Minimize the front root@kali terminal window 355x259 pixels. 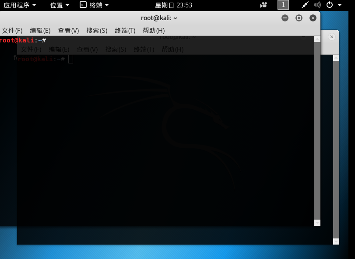tap(285, 18)
